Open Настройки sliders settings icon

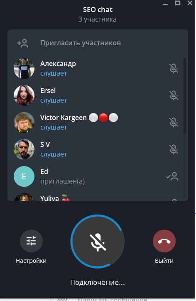31,241
